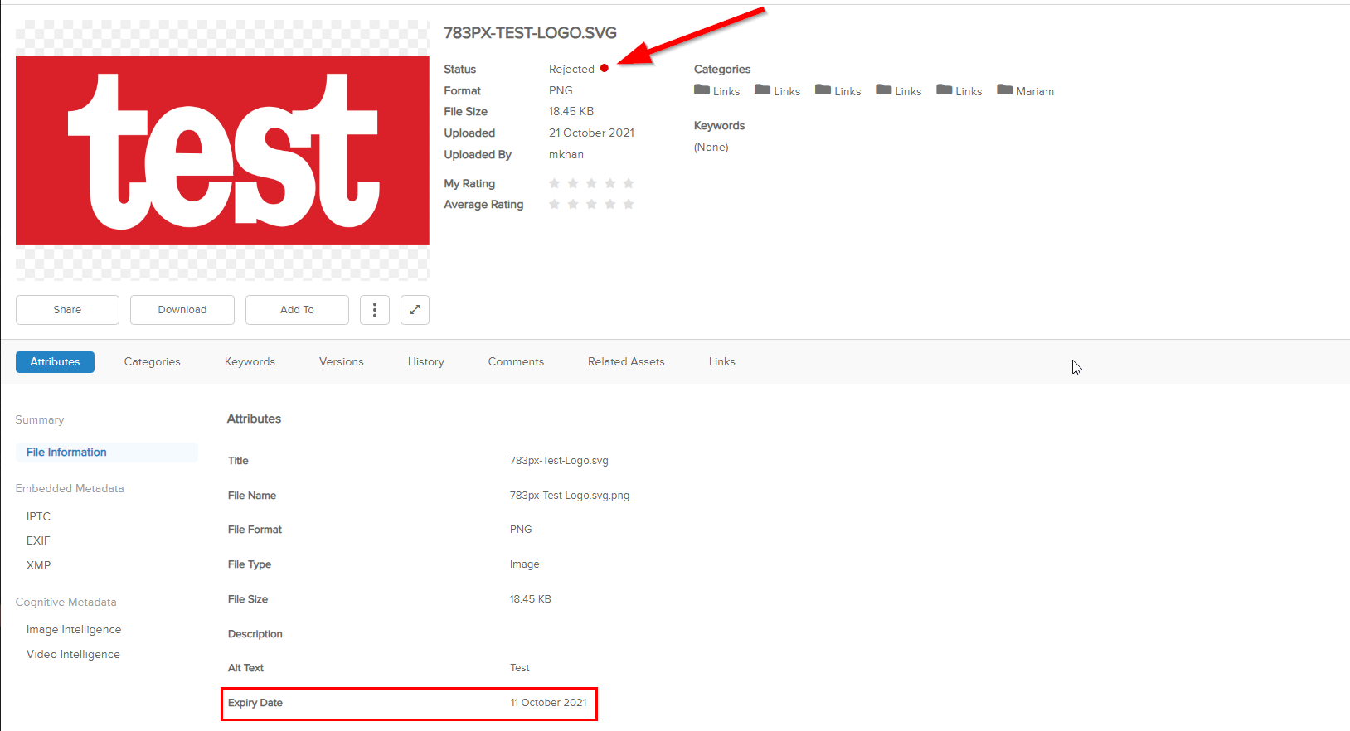This screenshot has width=1350, height=731.
Task: Open EXIF embedded metadata
Action: click(x=38, y=540)
